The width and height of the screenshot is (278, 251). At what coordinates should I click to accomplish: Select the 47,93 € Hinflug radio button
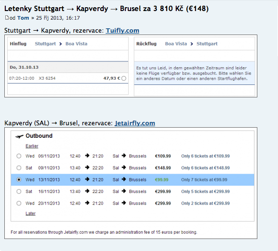[124, 78]
